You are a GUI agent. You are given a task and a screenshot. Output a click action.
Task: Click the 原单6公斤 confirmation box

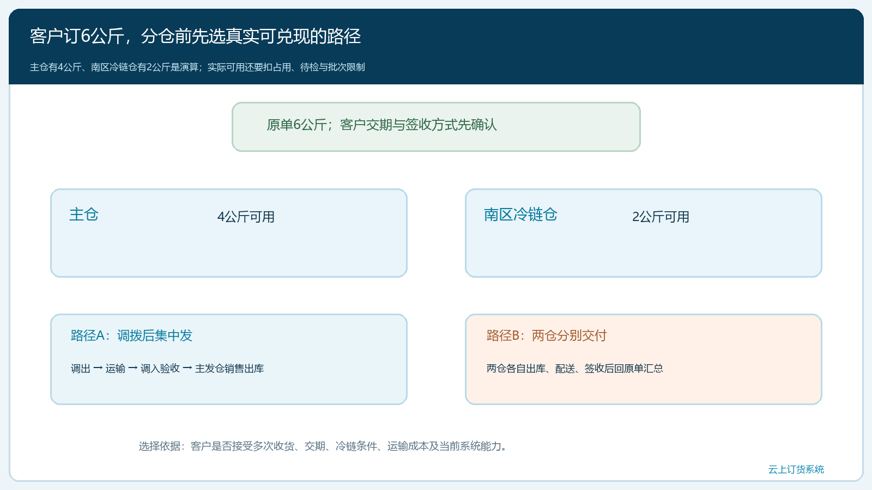[x=436, y=127]
